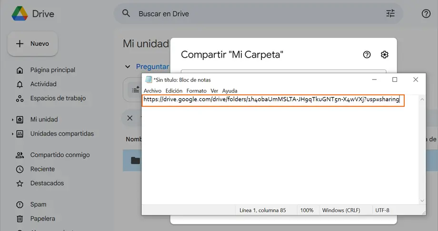Select Mi unidad in the sidebar
The image size is (438, 231).
pos(44,119)
